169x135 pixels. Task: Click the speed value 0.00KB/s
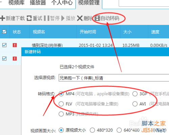[x=159, y=45]
